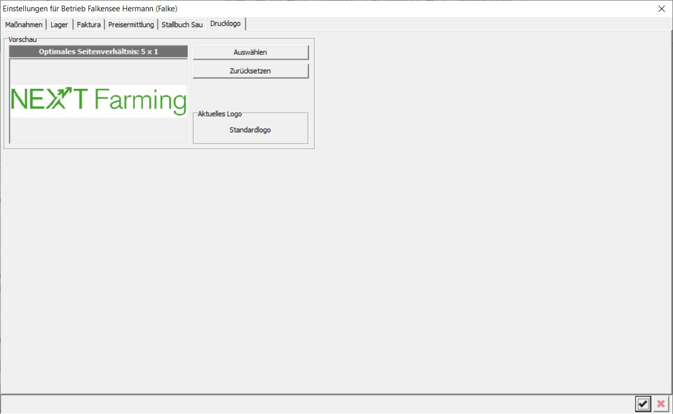Click the bottom status bar area
This screenshot has height=414, width=673.
click(x=308, y=404)
